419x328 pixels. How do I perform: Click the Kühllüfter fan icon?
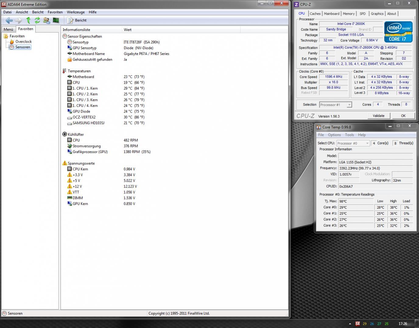pos(65,134)
